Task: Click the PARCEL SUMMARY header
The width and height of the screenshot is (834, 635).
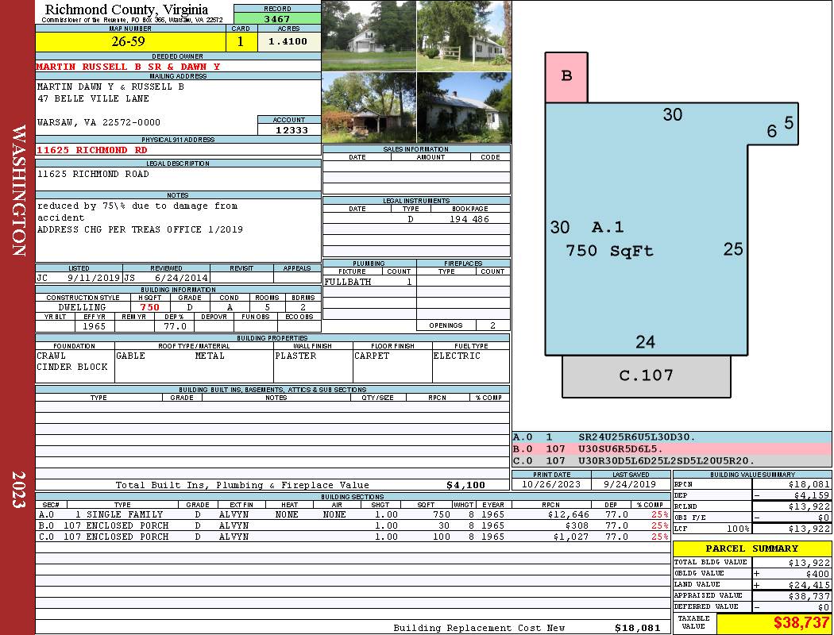Action: [x=751, y=548]
